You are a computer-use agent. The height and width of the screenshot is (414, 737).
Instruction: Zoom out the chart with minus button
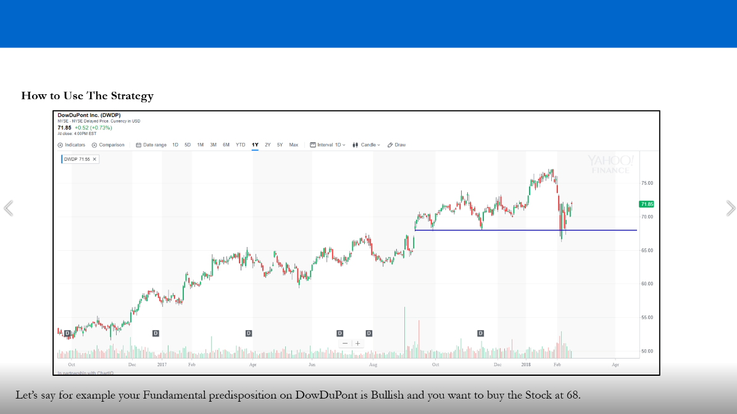click(x=345, y=343)
